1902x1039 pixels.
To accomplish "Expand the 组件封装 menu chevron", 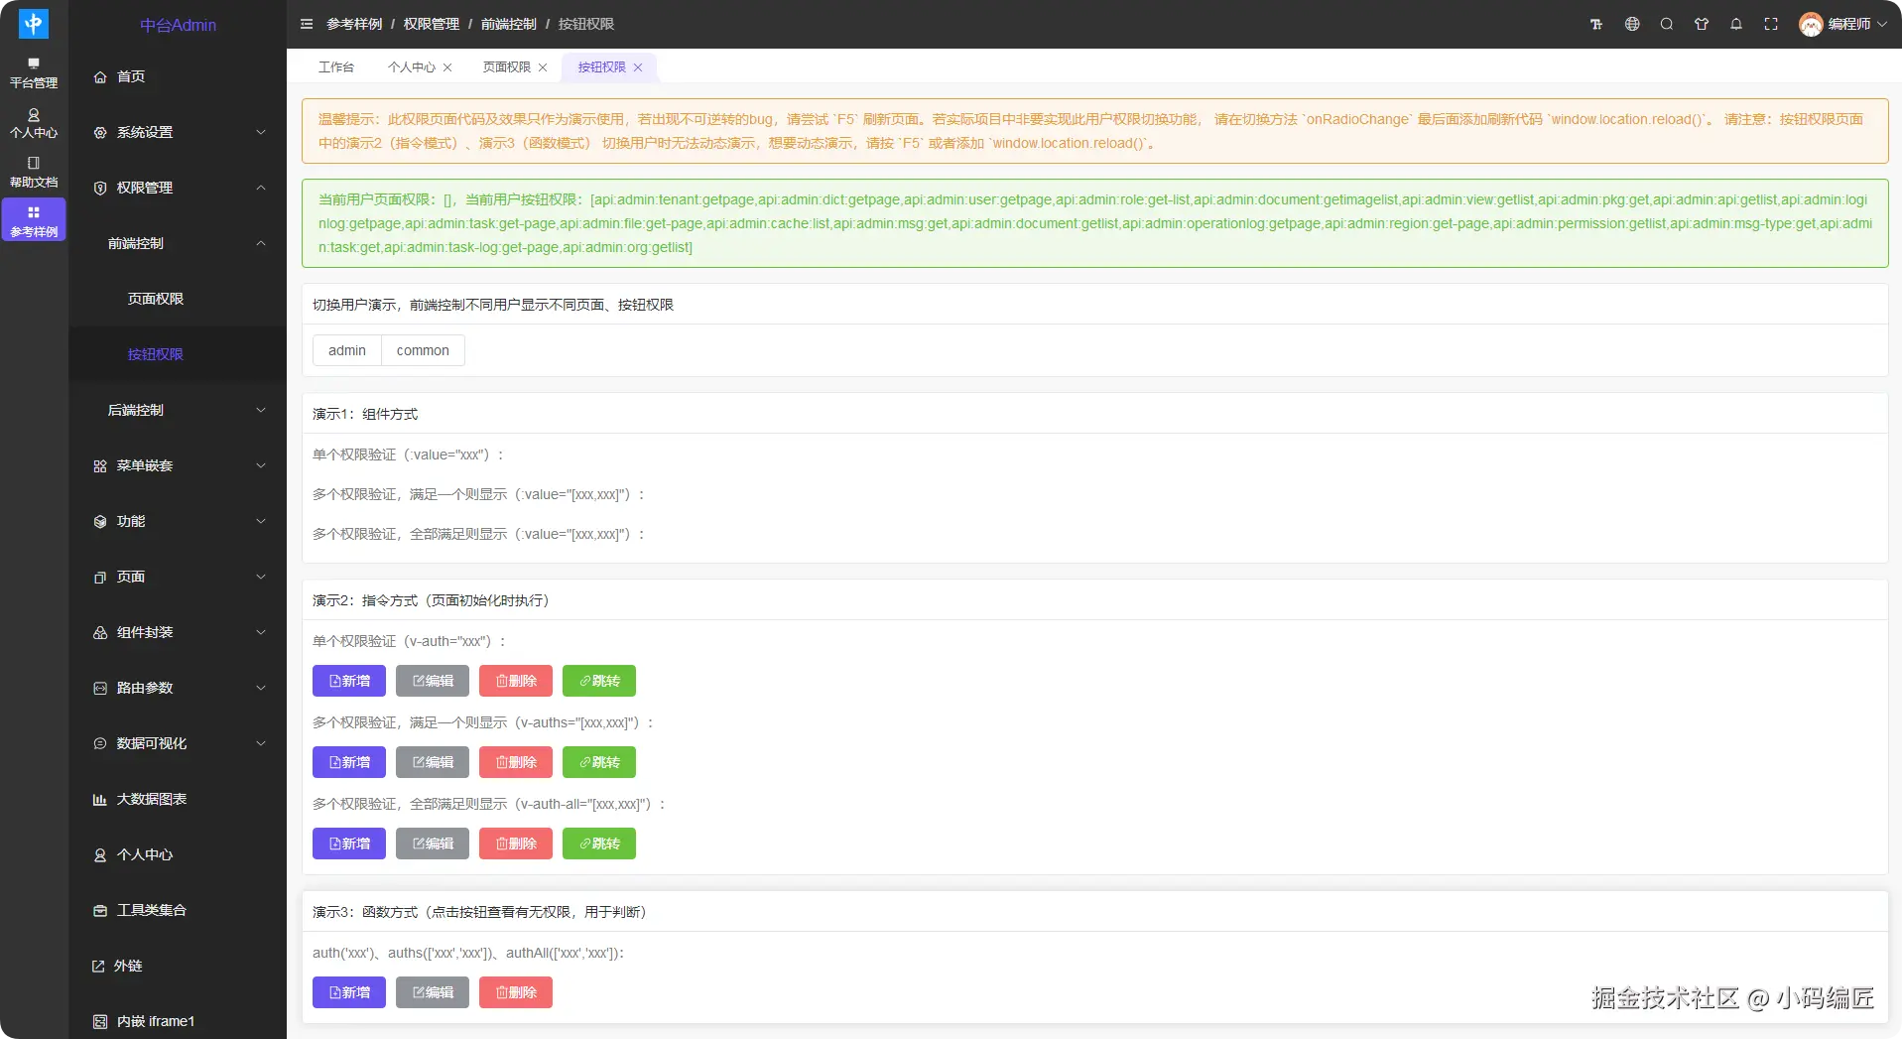I will coord(261,632).
